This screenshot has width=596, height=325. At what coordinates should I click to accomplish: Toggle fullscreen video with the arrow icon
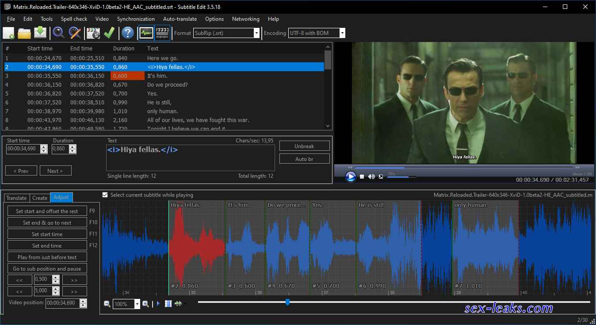coord(381,176)
